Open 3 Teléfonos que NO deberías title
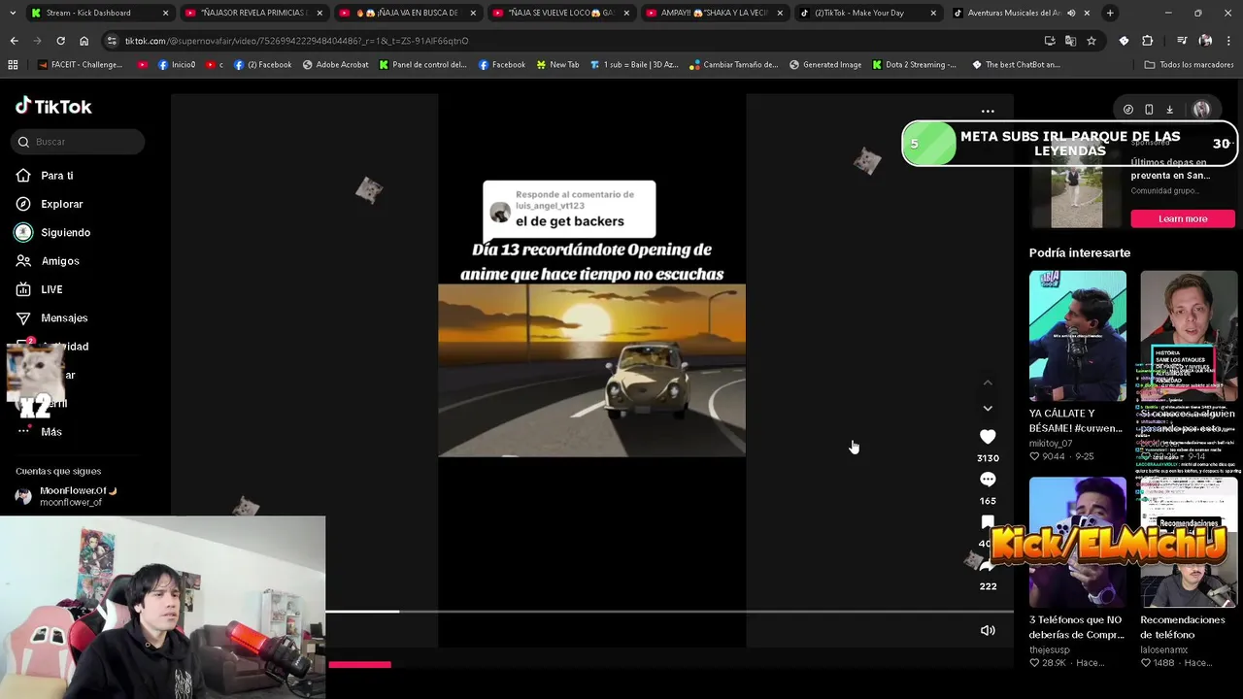Image resolution: width=1243 pixels, height=699 pixels. pos(1076,627)
